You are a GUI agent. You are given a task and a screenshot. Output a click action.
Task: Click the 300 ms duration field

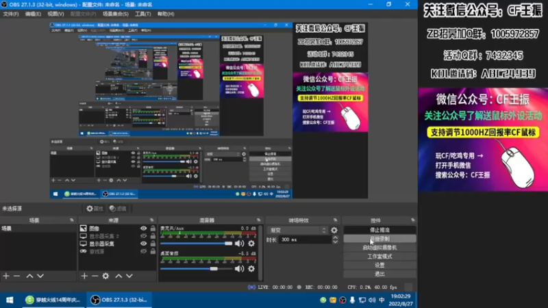coord(305,240)
